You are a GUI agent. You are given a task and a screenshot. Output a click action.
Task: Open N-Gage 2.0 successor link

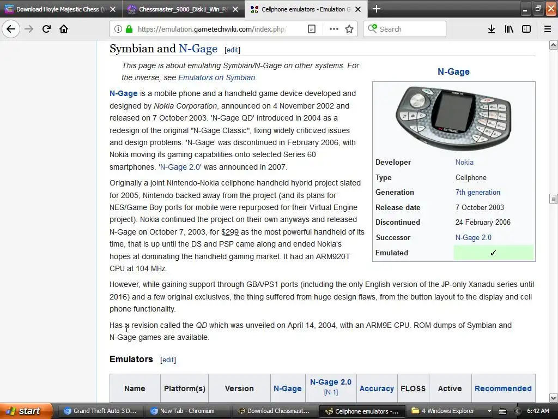(x=474, y=237)
